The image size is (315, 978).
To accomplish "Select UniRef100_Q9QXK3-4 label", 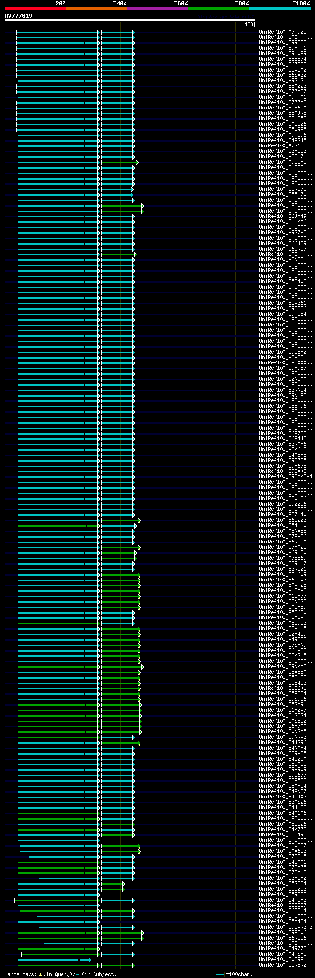I will pyautogui.click(x=285, y=476).
